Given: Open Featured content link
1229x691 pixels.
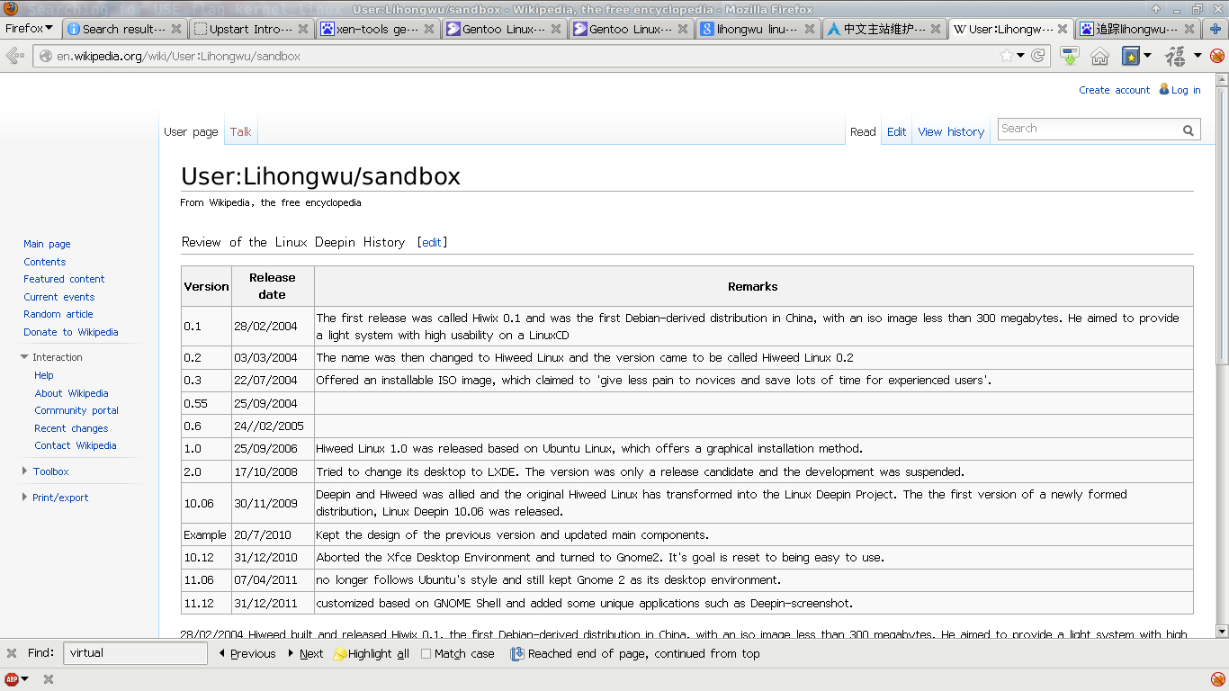Looking at the screenshot, I should (64, 279).
